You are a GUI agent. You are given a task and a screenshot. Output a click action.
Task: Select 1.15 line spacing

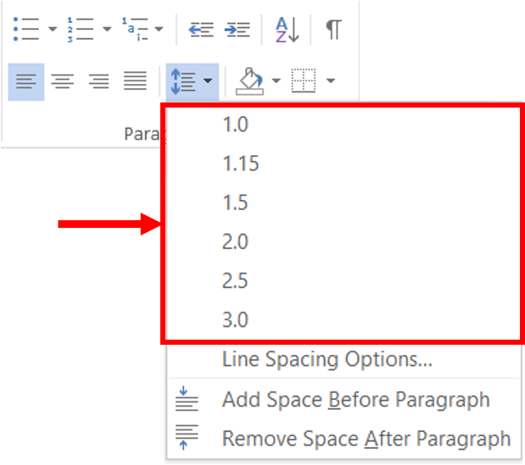[240, 163]
